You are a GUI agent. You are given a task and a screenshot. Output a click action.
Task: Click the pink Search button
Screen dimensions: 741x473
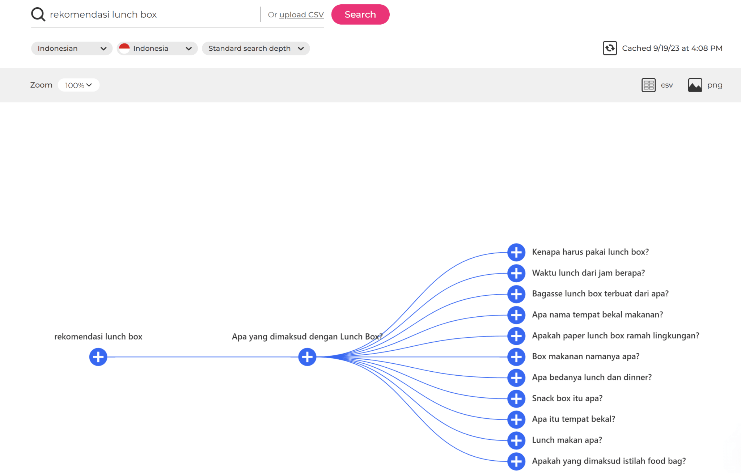coord(360,14)
